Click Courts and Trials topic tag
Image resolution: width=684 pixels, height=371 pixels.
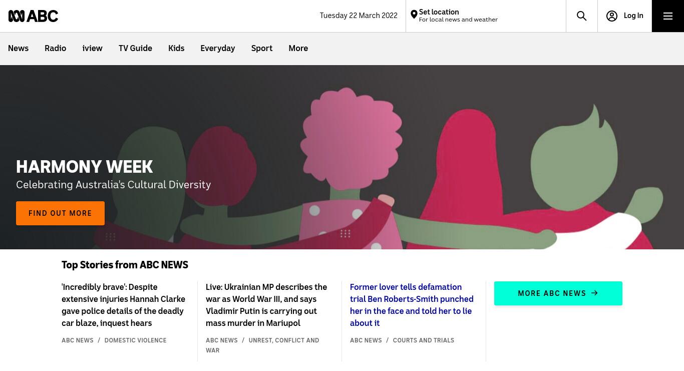(423, 340)
